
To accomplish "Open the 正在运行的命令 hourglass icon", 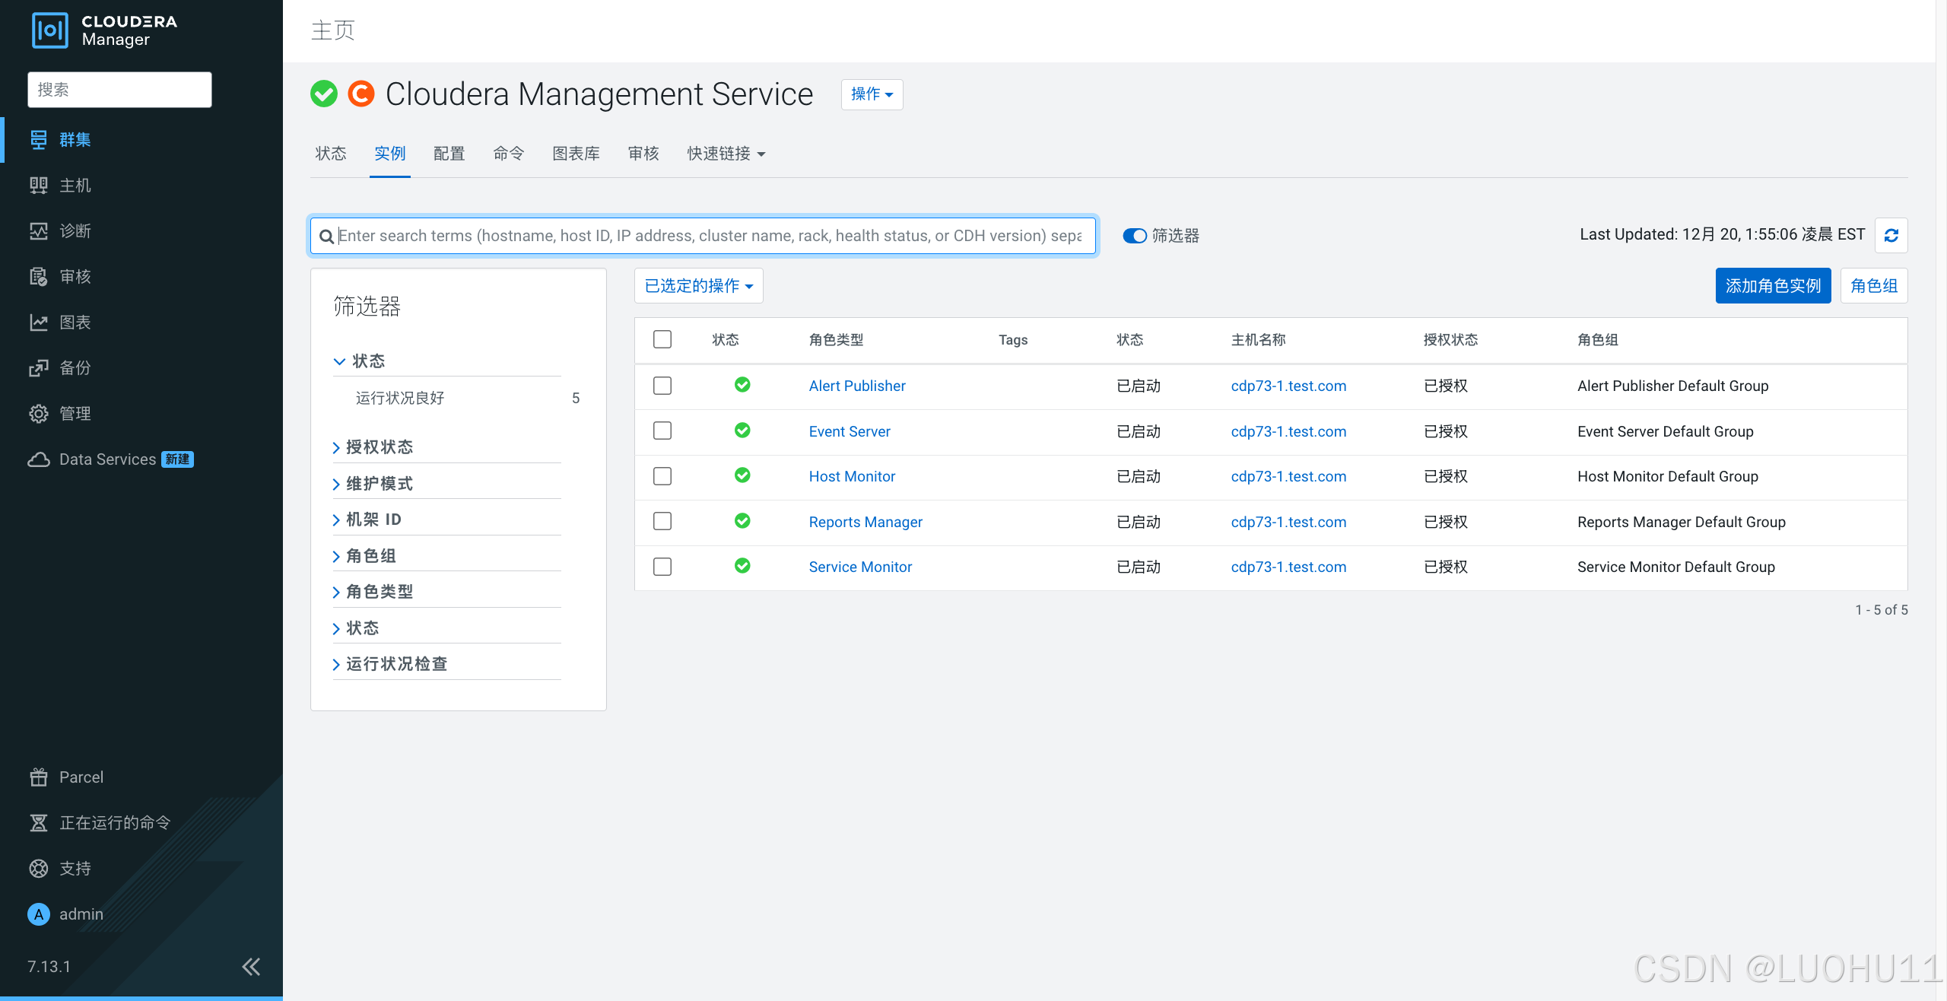I will [x=39, y=822].
